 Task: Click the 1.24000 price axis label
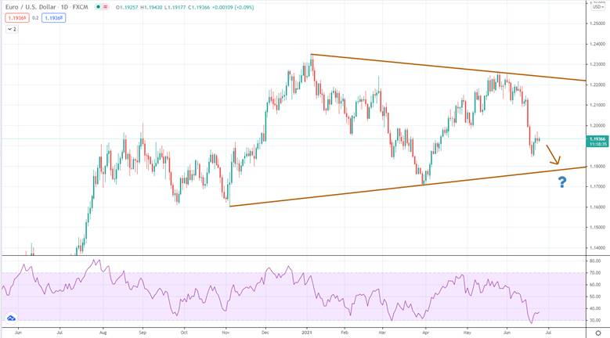(x=597, y=44)
